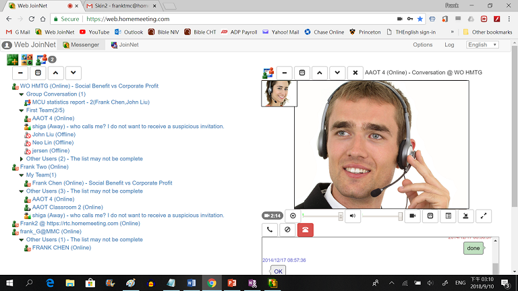Close the AAOT 4 conversation panel

355,73
